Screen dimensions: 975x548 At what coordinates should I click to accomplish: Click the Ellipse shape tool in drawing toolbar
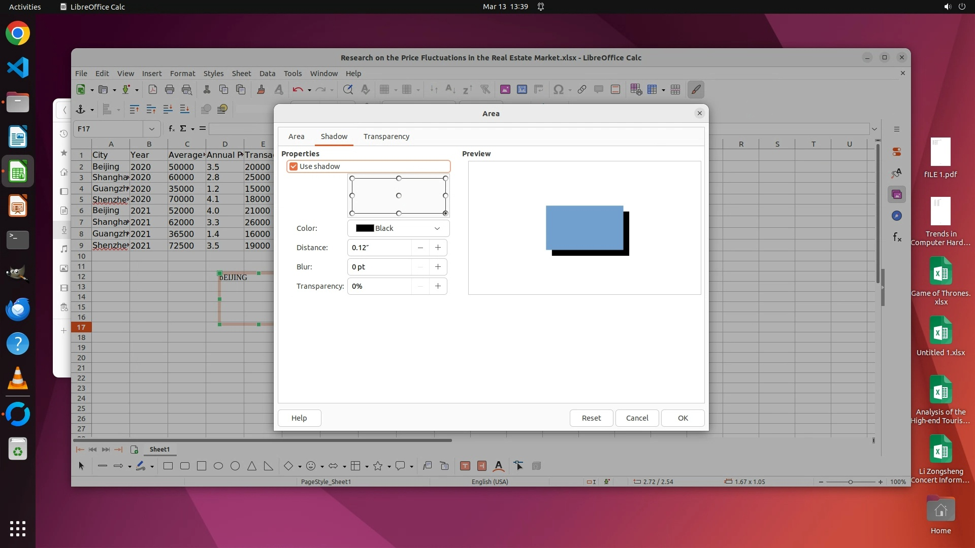pos(218,466)
